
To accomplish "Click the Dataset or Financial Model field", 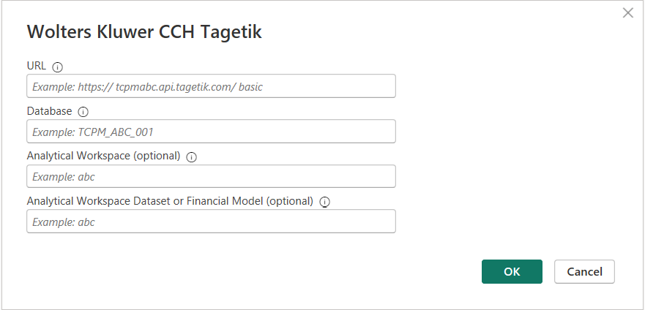I will pyautogui.click(x=211, y=222).
